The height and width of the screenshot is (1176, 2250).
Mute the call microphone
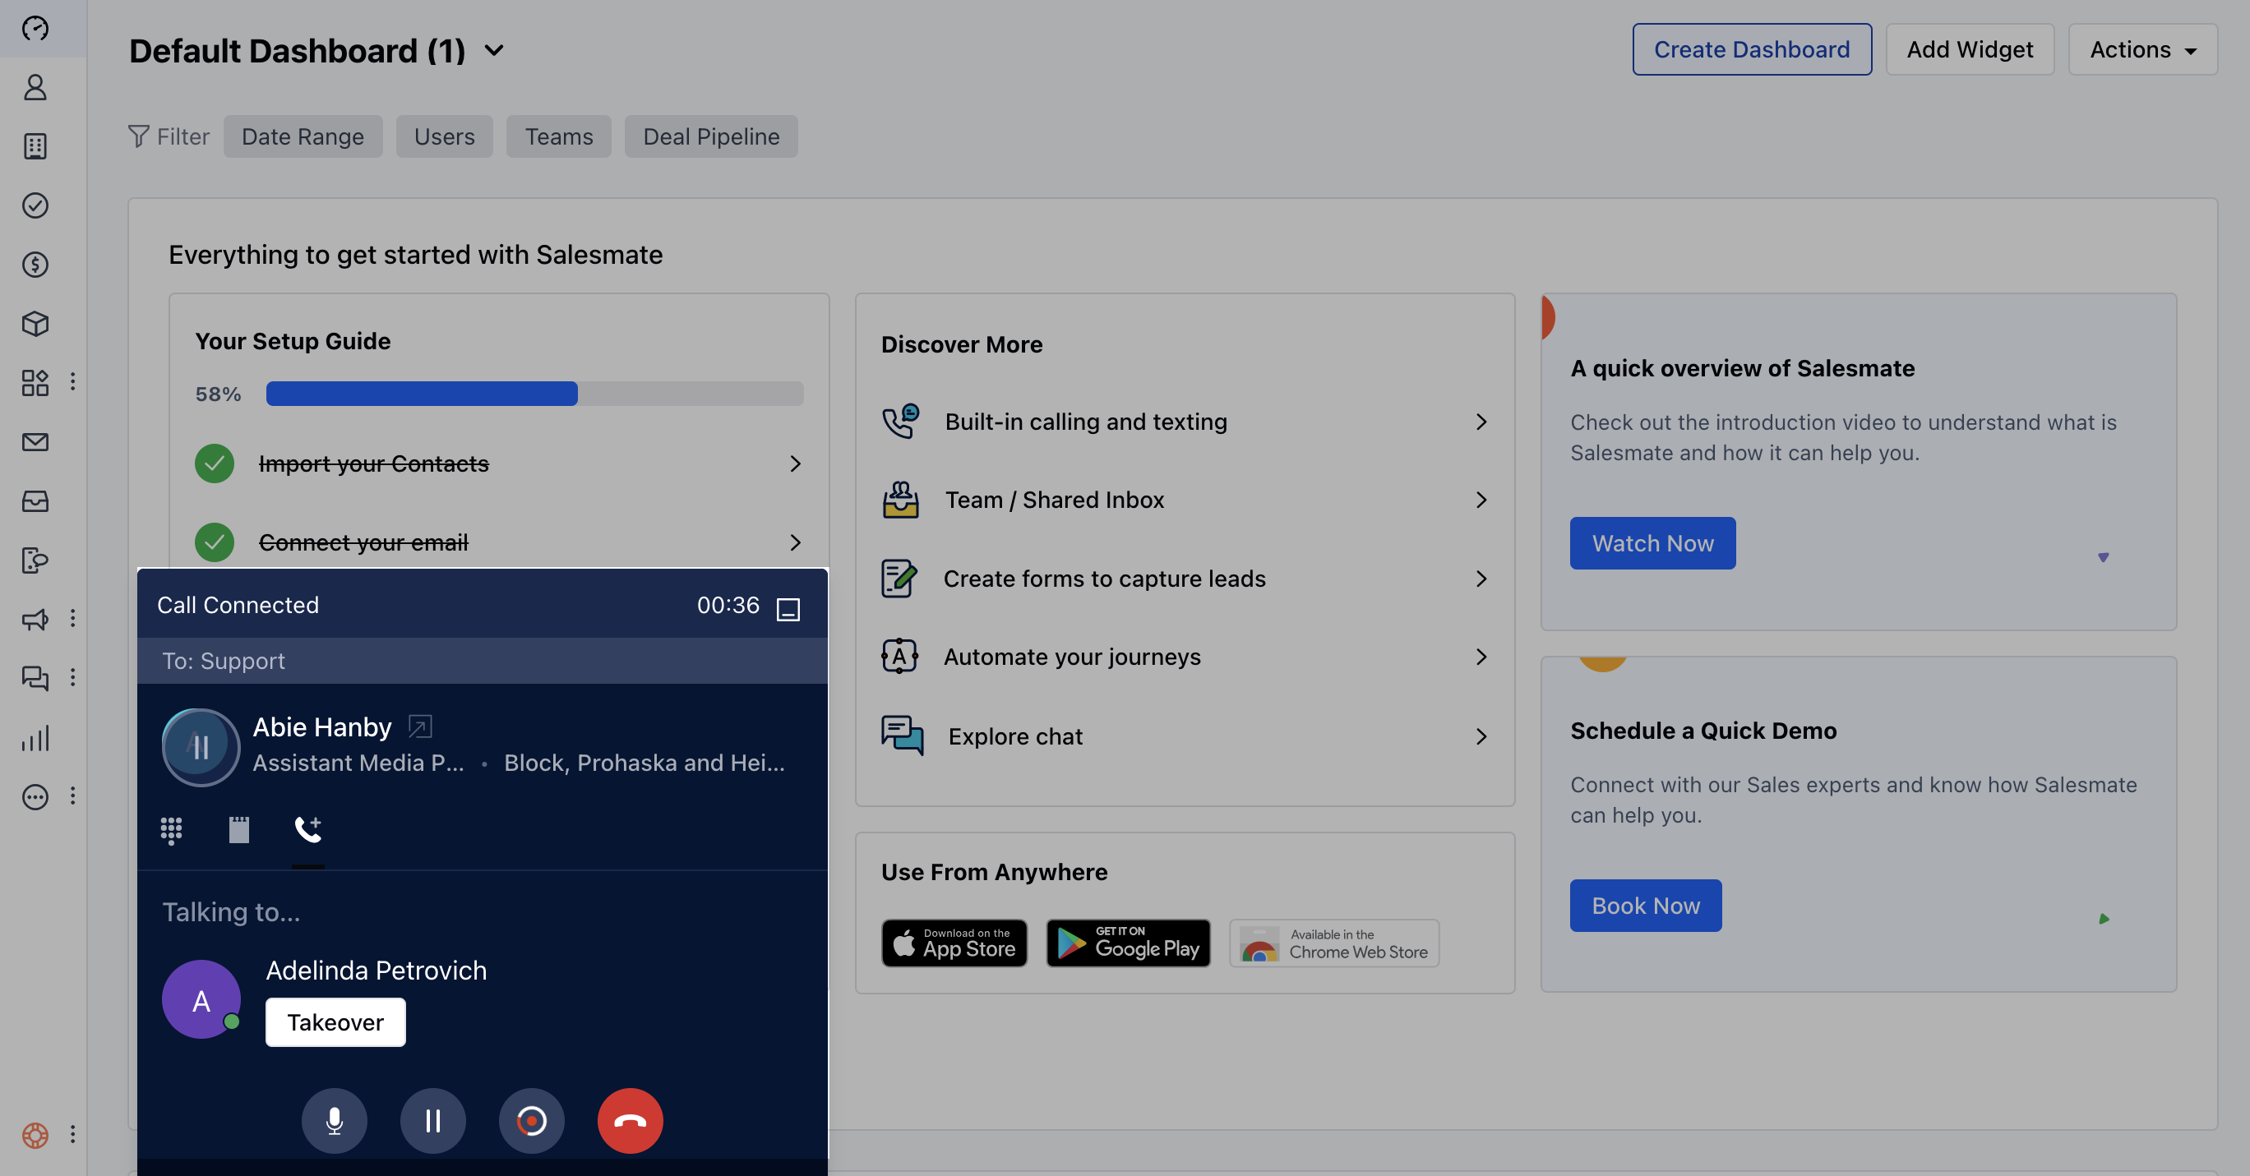pyautogui.click(x=334, y=1120)
